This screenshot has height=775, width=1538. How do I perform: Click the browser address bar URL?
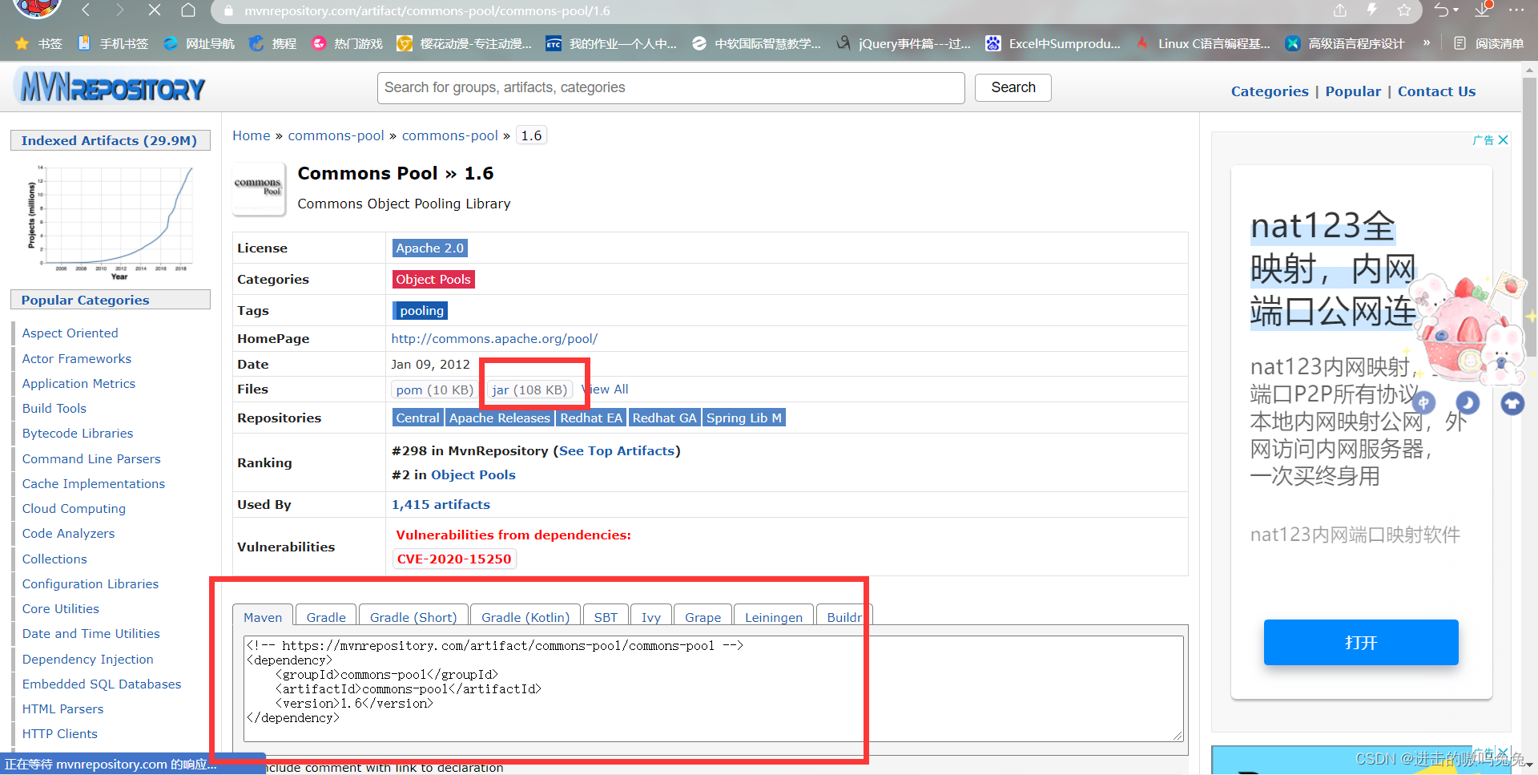point(427,11)
